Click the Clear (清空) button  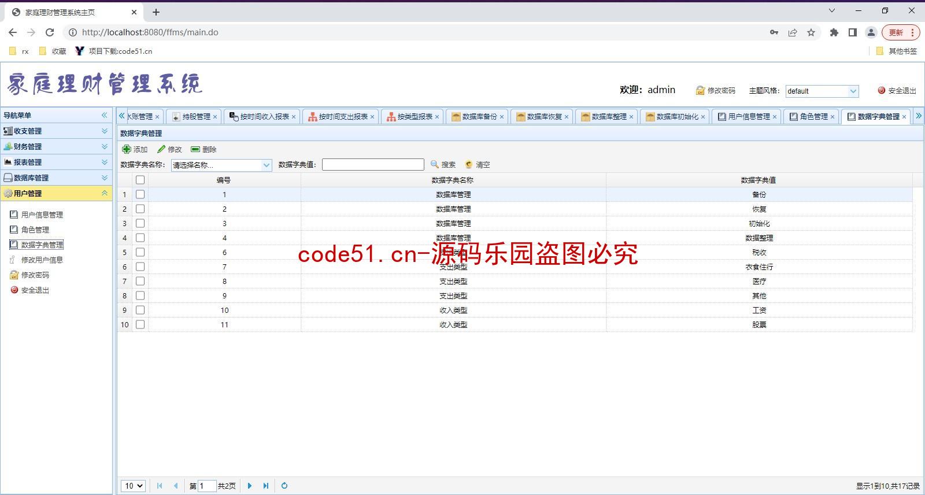(x=478, y=165)
